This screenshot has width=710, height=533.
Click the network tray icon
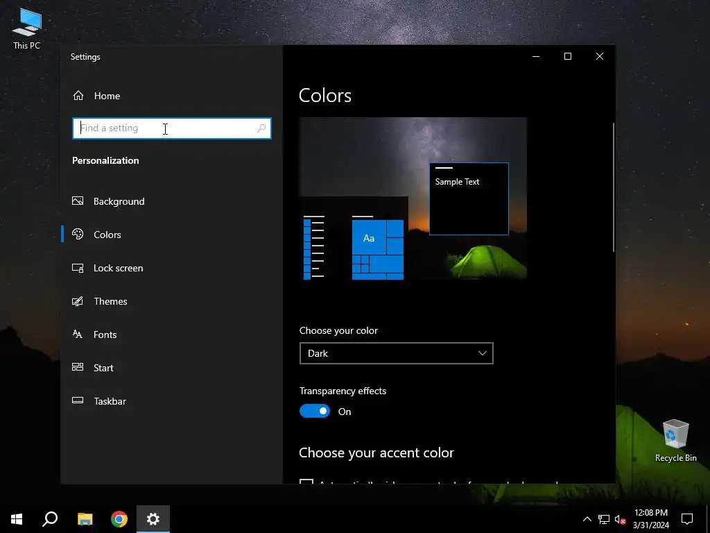(604, 519)
